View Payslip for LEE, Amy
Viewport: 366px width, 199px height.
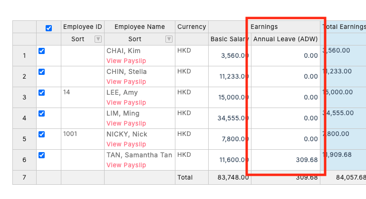pos(126,102)
